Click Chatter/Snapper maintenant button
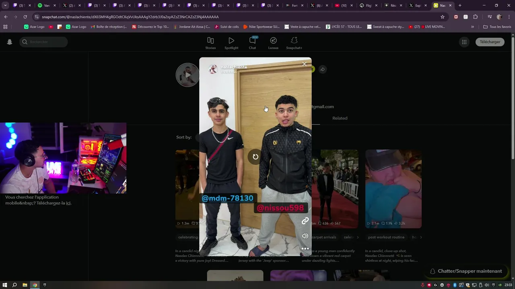Image resolution: width=515 pixels, height=289 pixels. [466, 271]
